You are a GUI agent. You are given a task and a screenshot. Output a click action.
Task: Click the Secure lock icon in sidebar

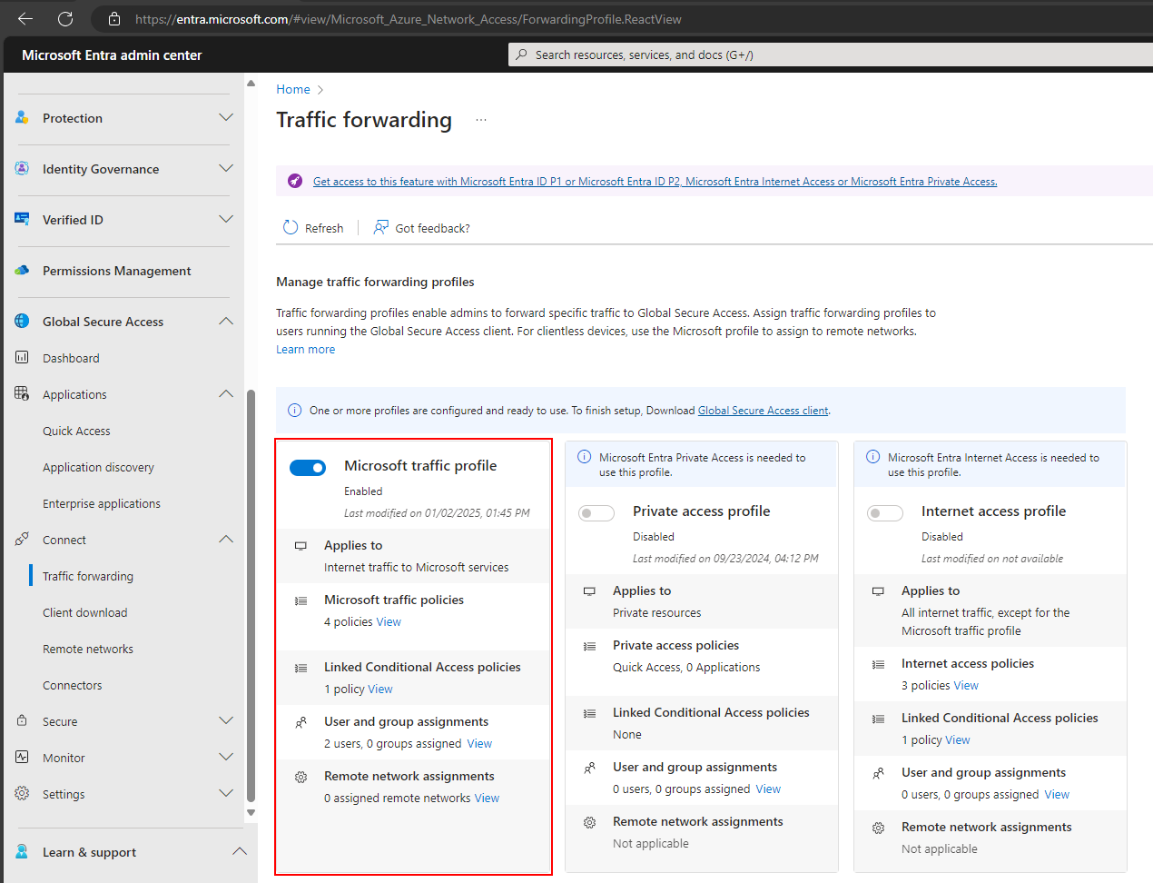pyautogui.click(x=22, y=720)
